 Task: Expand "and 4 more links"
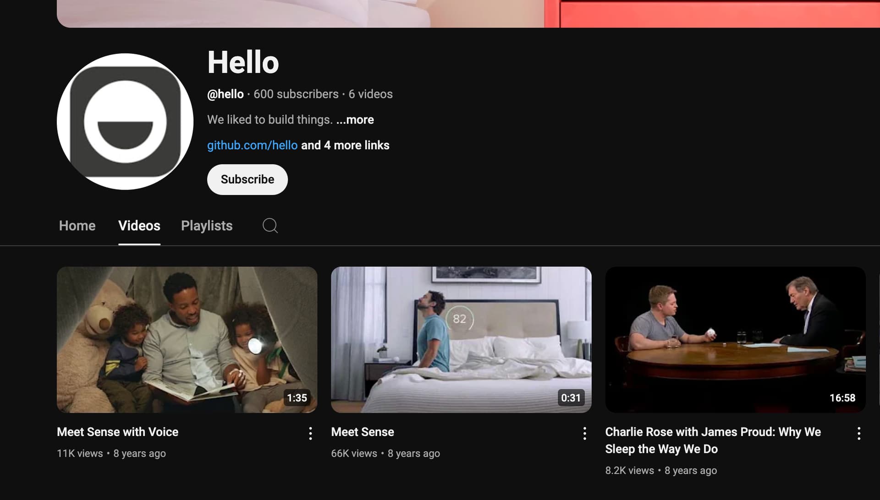click(345, 145)
